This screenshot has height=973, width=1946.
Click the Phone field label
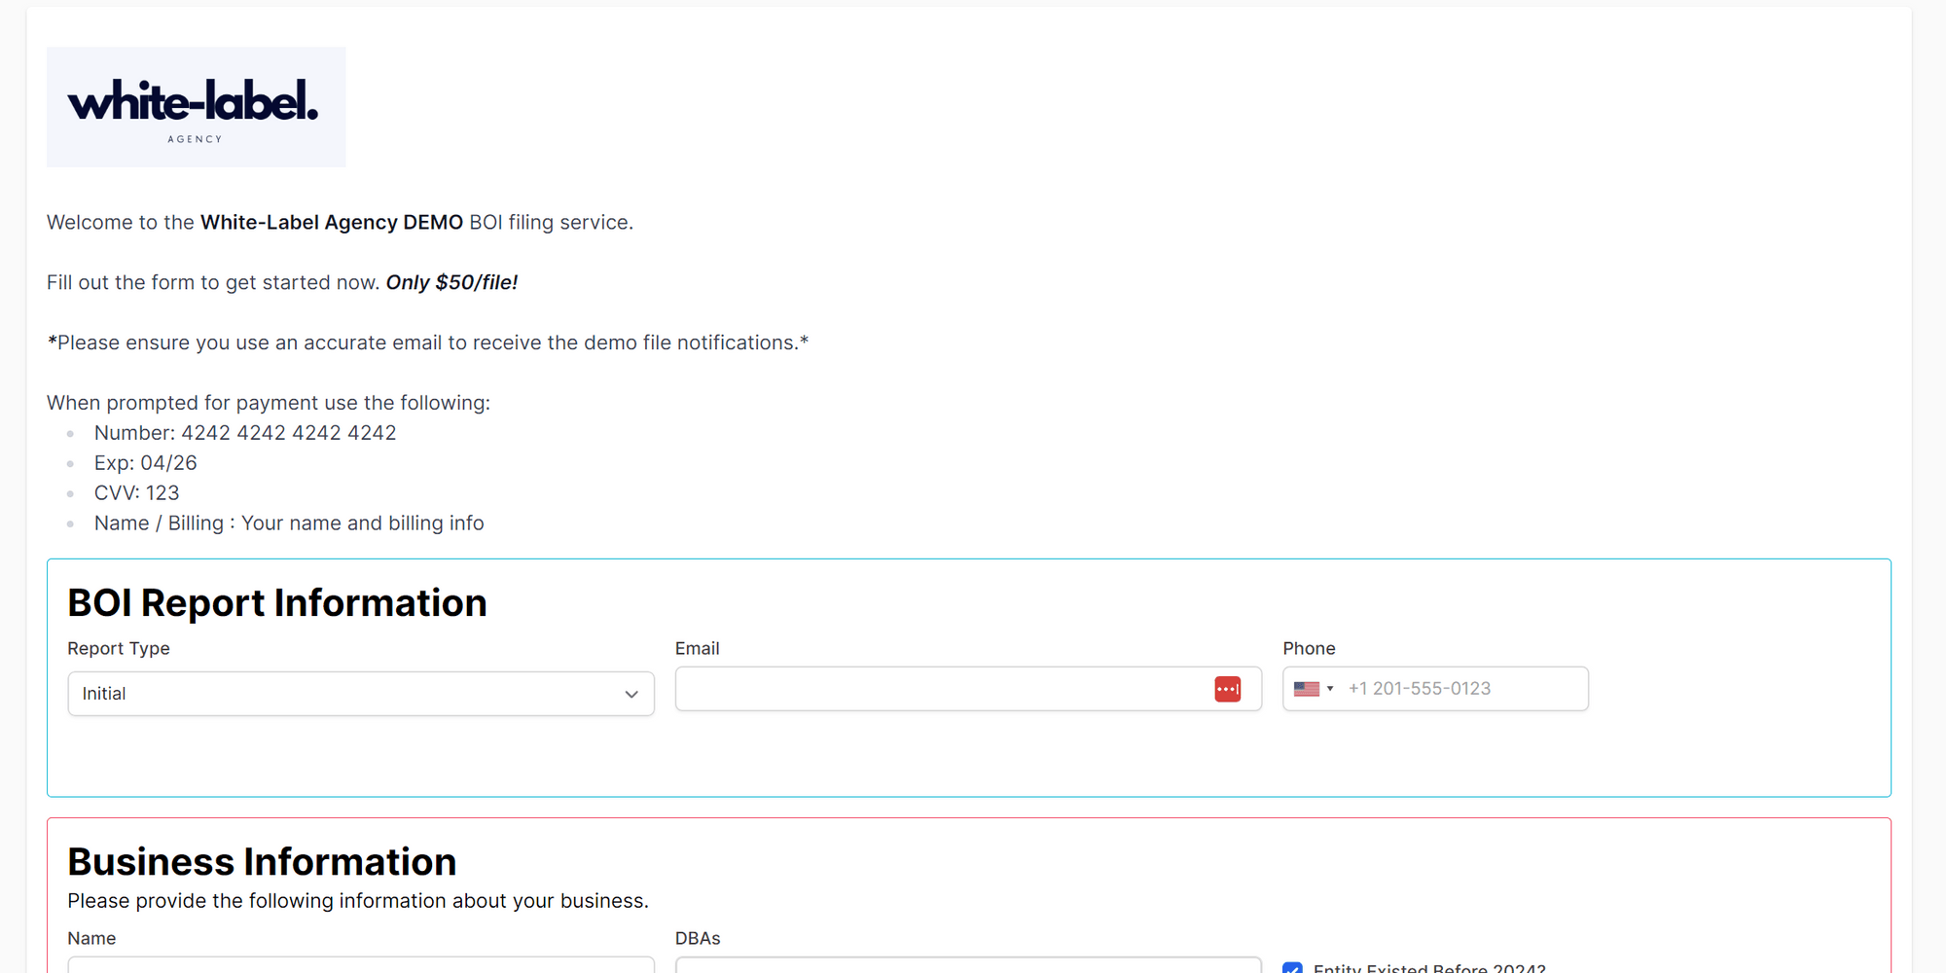pyautogui.click(x=1309, y=648)
